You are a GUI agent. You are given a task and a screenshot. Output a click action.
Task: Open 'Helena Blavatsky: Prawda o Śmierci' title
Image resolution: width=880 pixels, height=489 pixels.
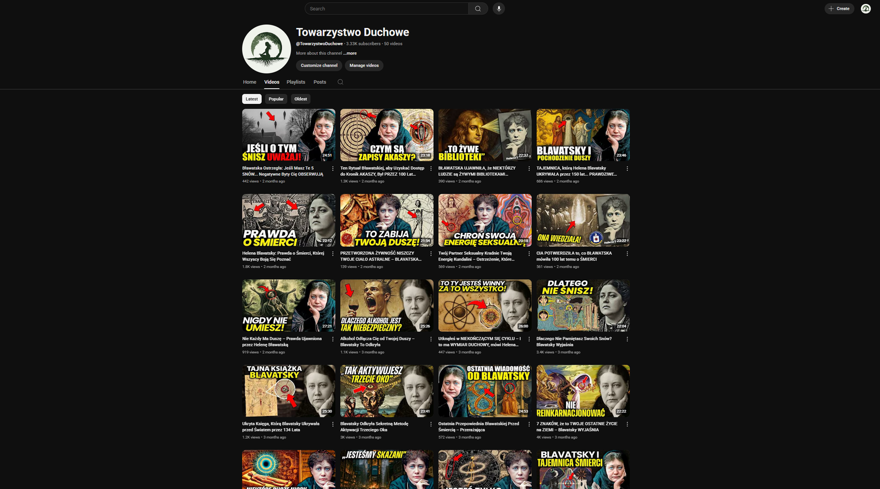(283, 257)
